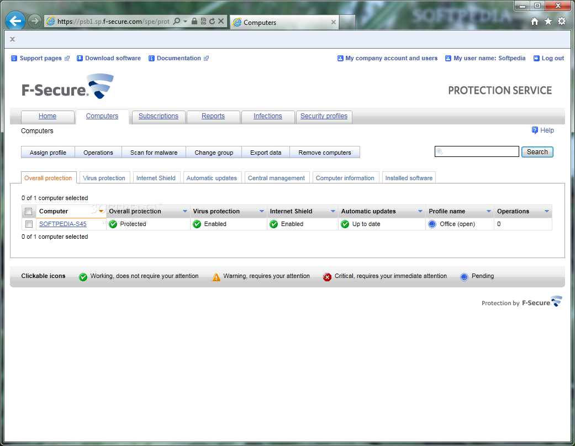Click the Log out link
575x446 pixels.
point(553,59)
